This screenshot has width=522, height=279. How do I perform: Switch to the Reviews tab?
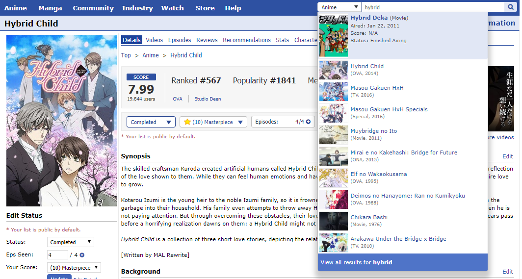[x=207, y=40]
